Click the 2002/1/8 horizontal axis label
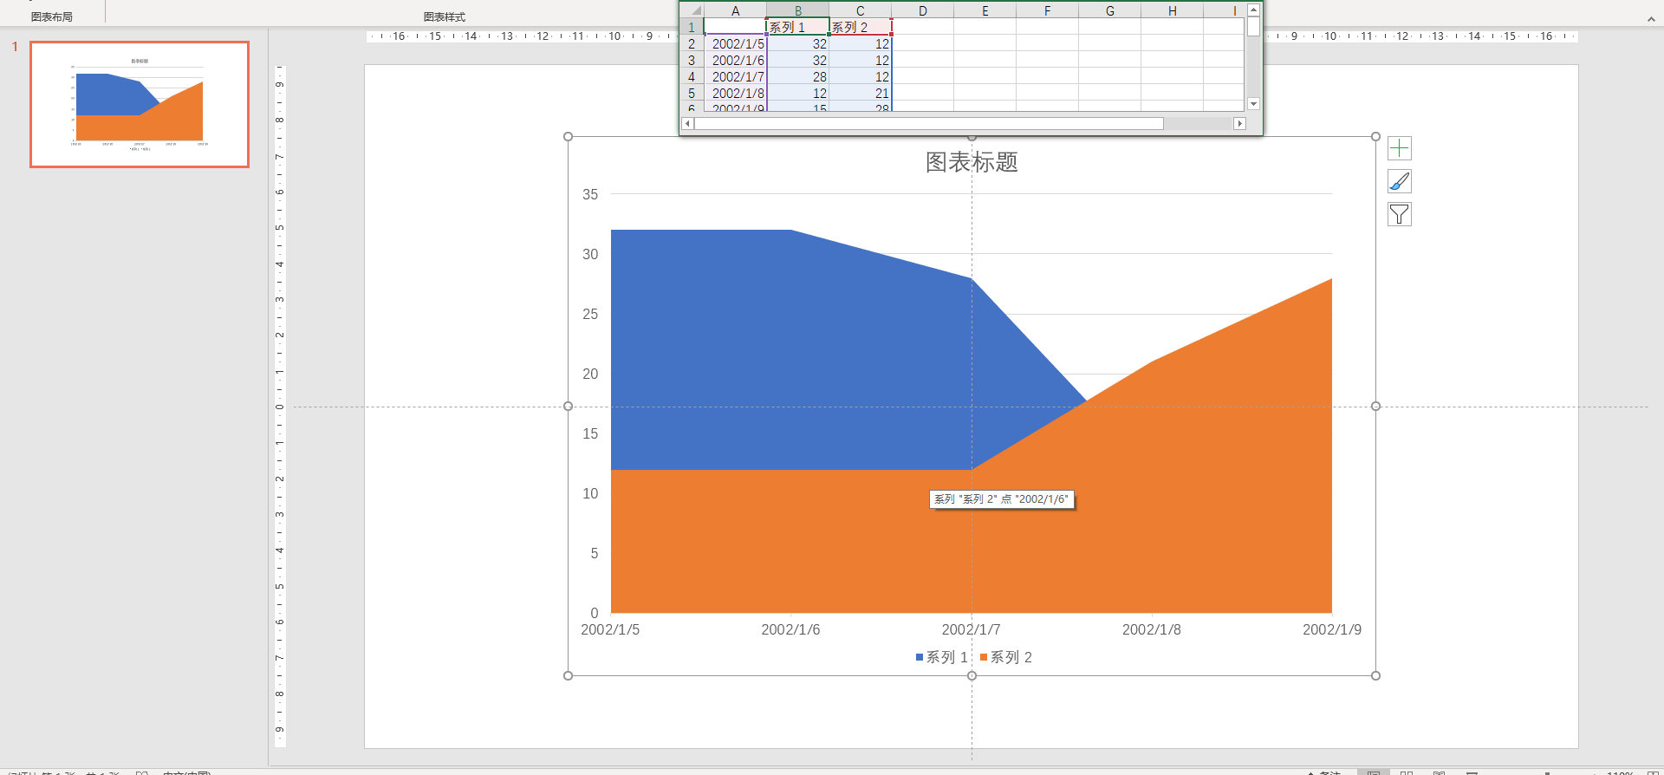1664x775 pixels. tap(1152, 629)
